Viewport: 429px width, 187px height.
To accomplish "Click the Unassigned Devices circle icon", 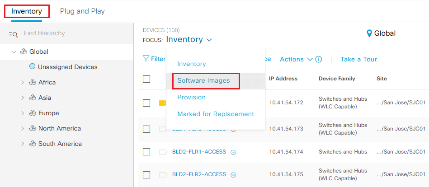I will tap(32, 66).
